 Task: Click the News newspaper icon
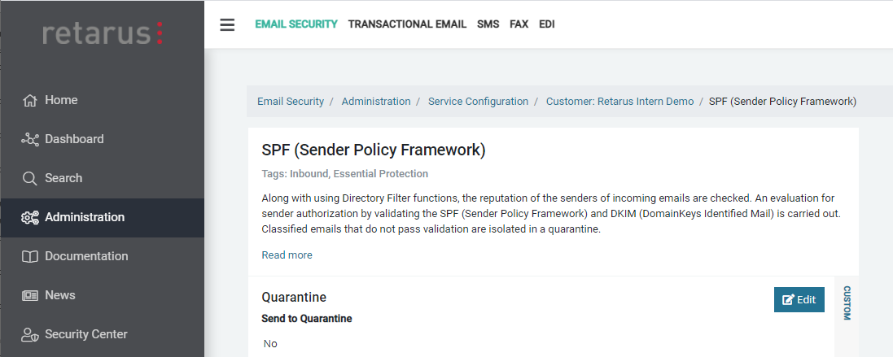tap(30, 296)
